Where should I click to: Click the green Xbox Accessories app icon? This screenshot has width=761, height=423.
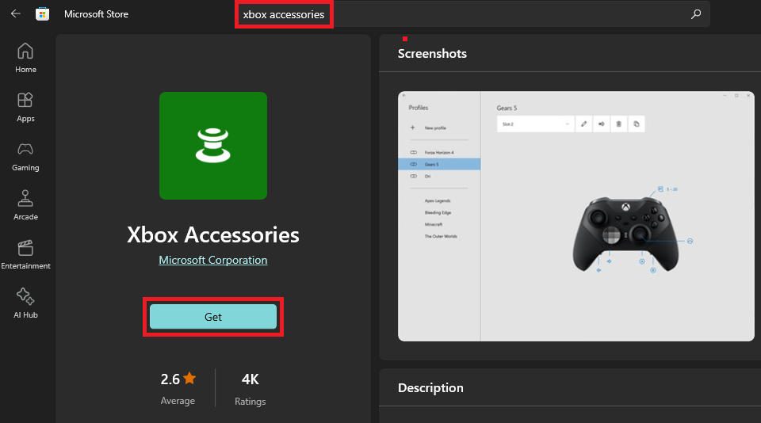coord(213,146)
